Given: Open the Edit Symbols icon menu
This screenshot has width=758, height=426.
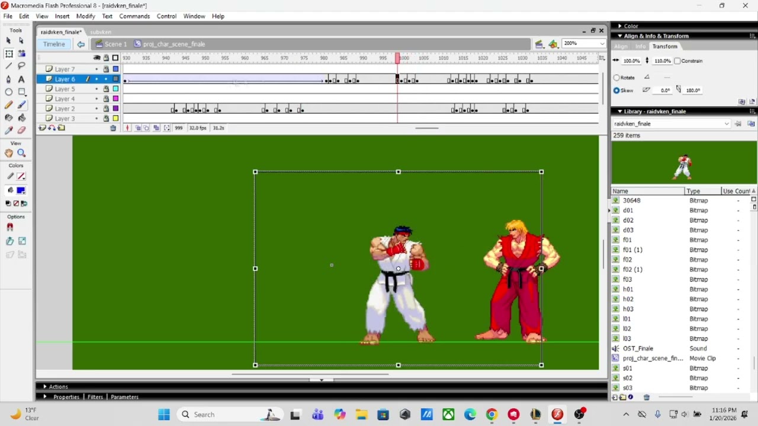Looking at the screenshot, I should point(553,44).
